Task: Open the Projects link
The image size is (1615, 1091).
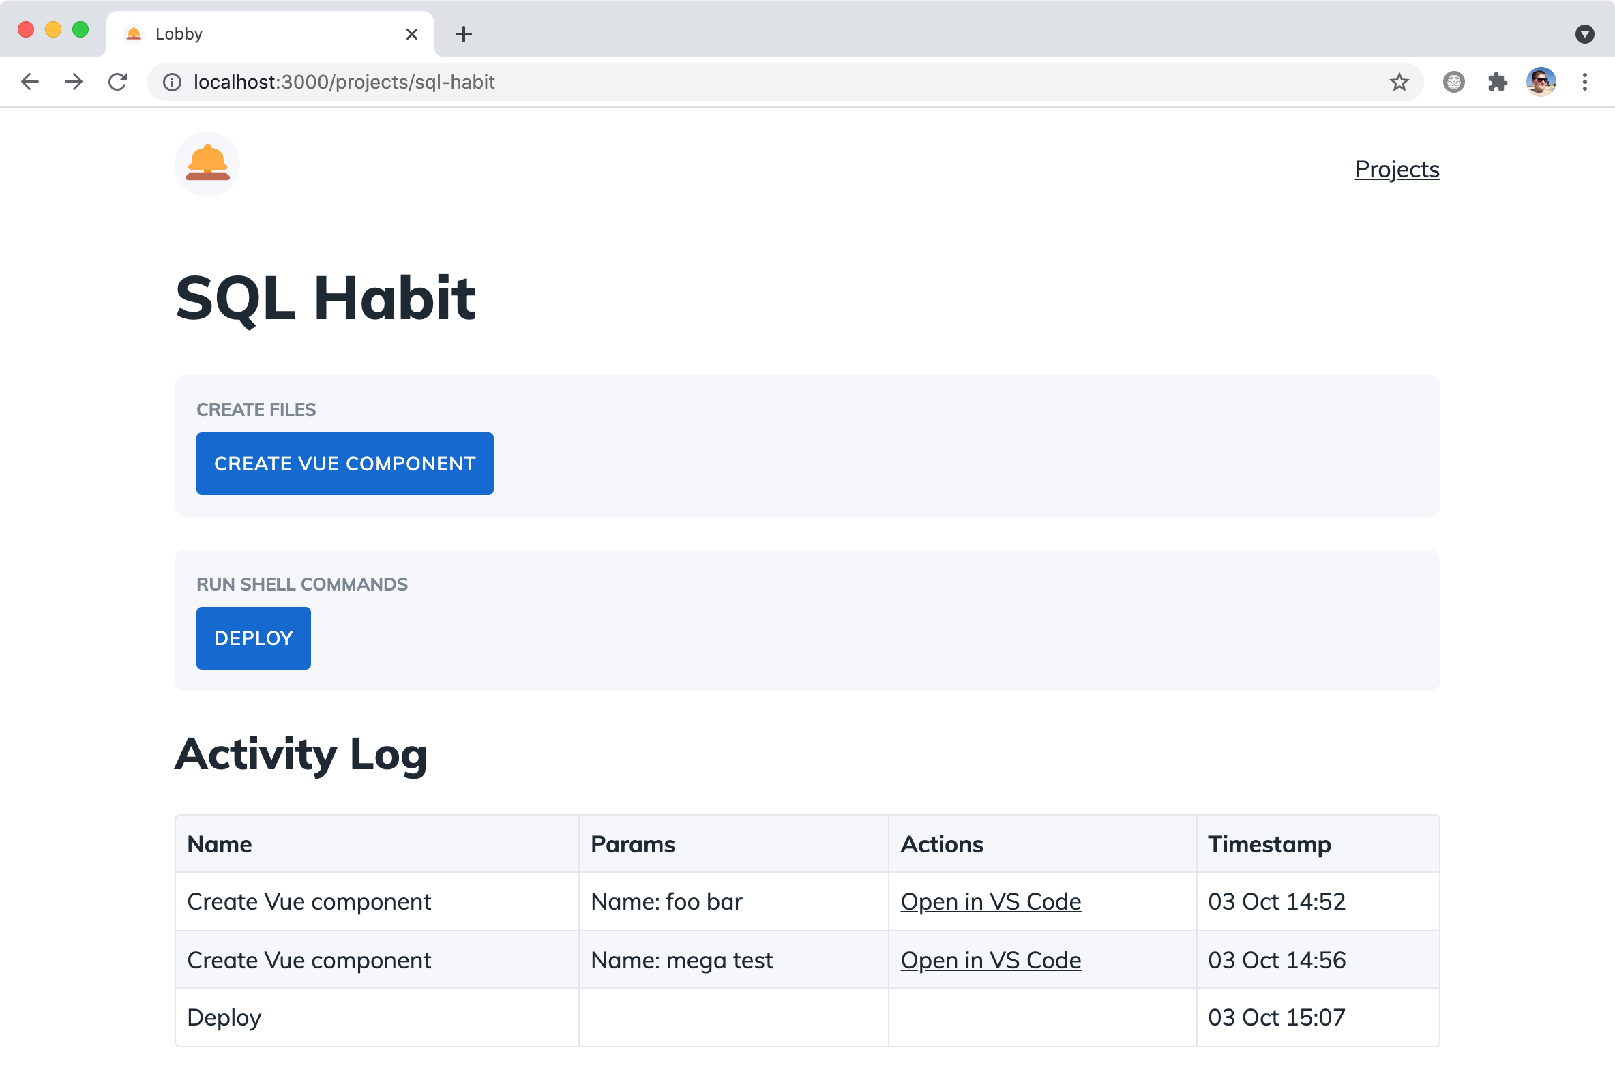Action: pos(1397,169)
